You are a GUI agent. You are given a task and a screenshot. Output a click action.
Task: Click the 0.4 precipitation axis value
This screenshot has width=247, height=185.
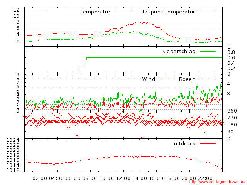(x=231, y=63)
